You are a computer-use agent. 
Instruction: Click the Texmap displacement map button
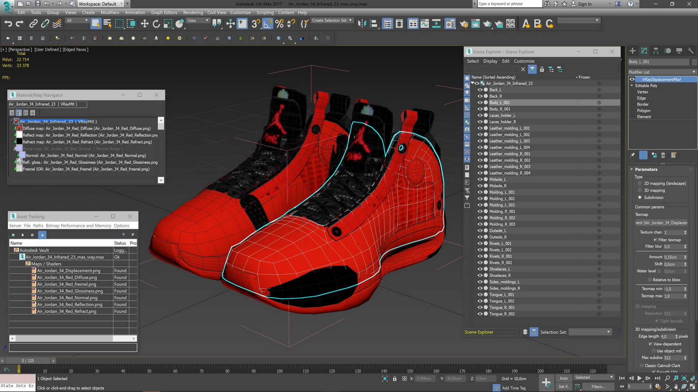(x=662, y=222)
